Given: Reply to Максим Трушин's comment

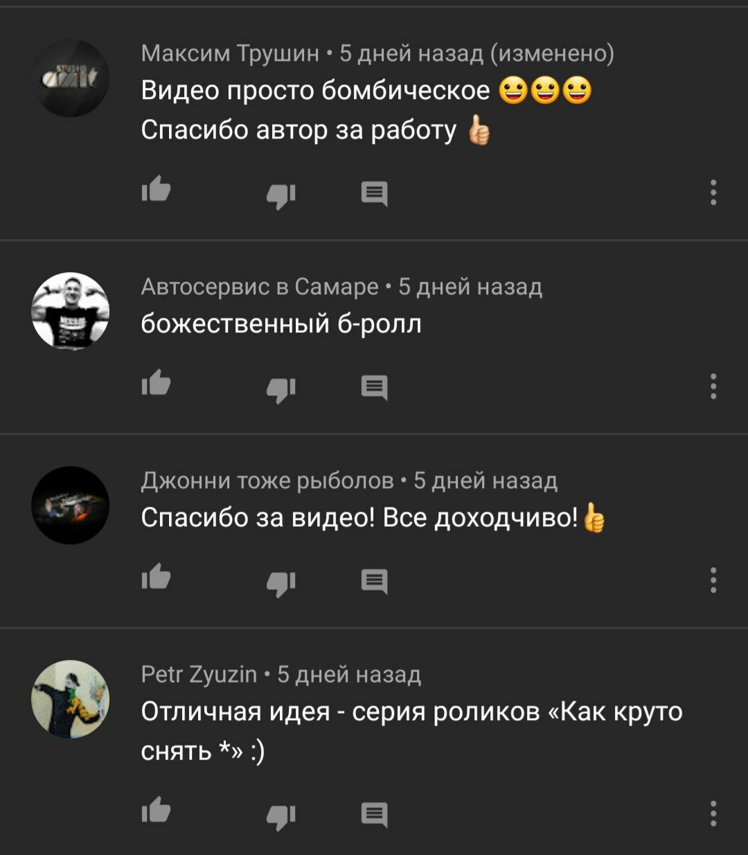Looking at the screenshot, I should tap(375, 194).
